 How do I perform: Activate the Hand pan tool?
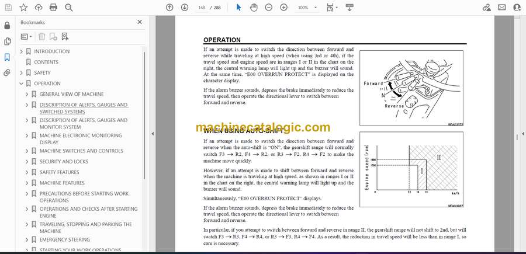pyautogui.click(x=254, y=8)
